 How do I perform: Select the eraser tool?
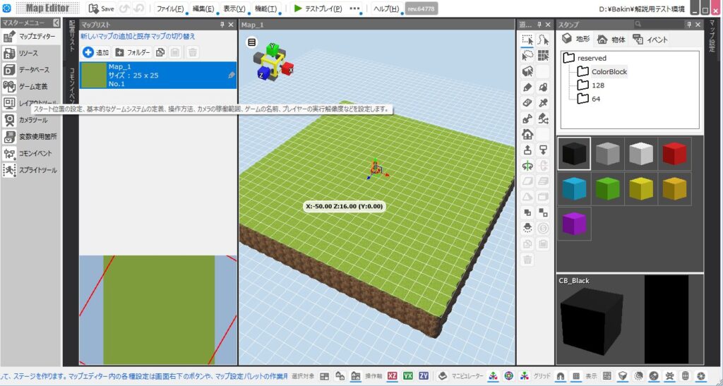pos(527,103)
